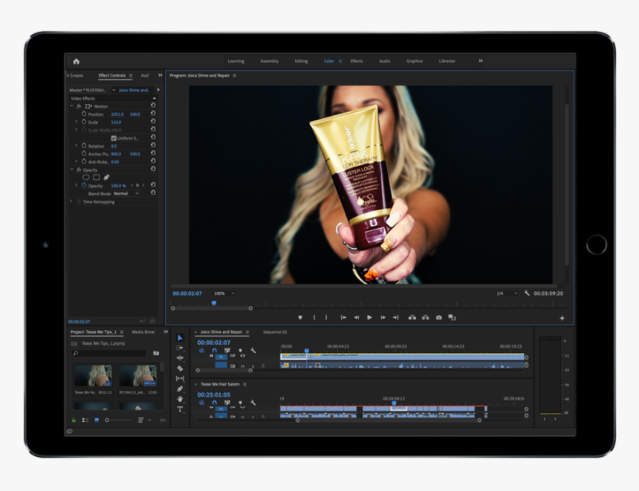Toggle animation stopwatch for Scale
The image size is (639, 491).
pos(84,122)
